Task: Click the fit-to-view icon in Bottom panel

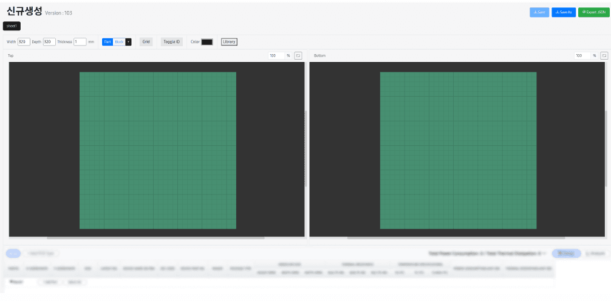Action: point(604,55)
